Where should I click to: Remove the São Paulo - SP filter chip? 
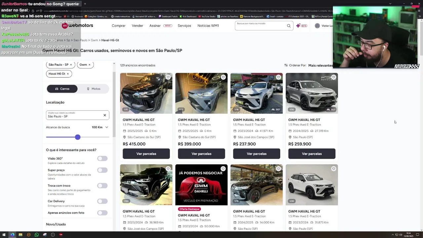click(71, 65)
